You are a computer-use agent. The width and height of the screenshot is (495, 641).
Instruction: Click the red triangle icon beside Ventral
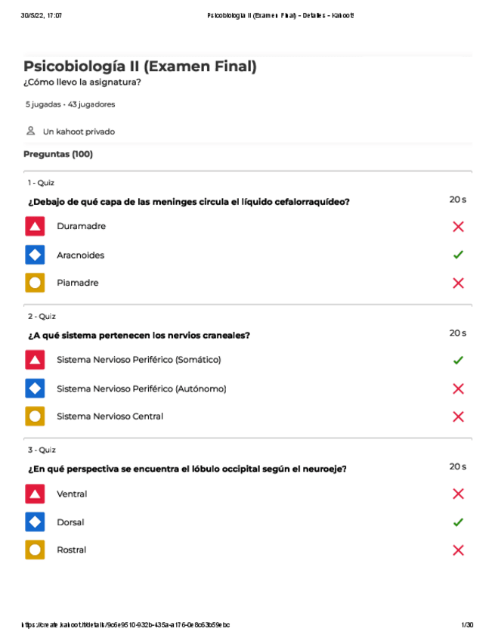(x=35, y=494)
